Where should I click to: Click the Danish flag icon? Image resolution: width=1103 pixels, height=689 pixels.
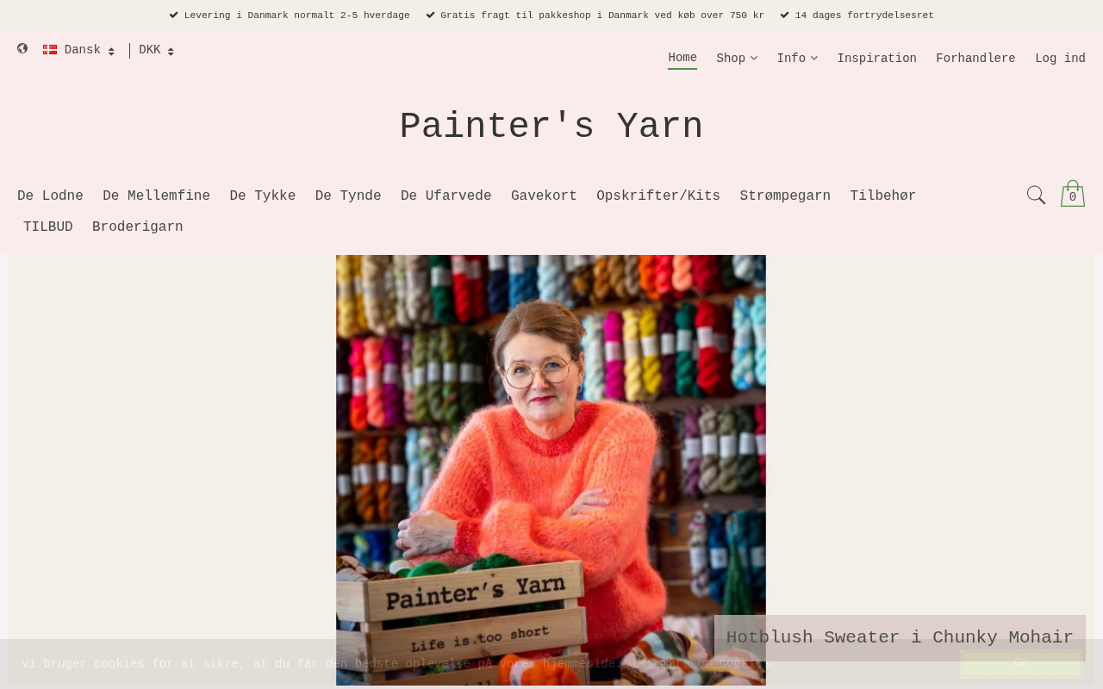tap(50, 50)
